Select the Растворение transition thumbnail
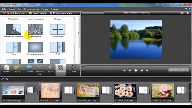 35,29
